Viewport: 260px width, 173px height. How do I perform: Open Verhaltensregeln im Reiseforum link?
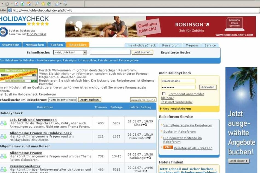tap(188, 125)
